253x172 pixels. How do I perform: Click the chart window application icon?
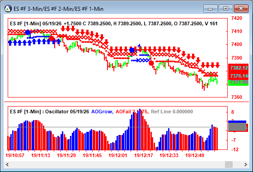[8, 9]
